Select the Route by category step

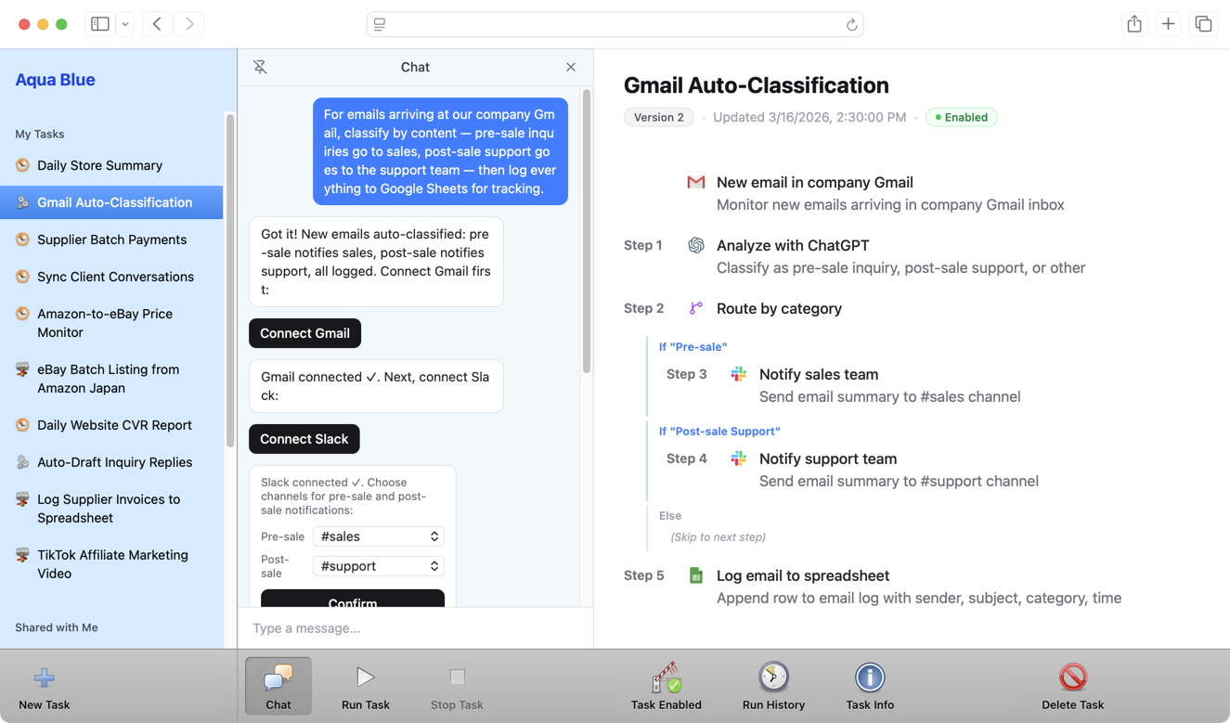click(779, 308)
